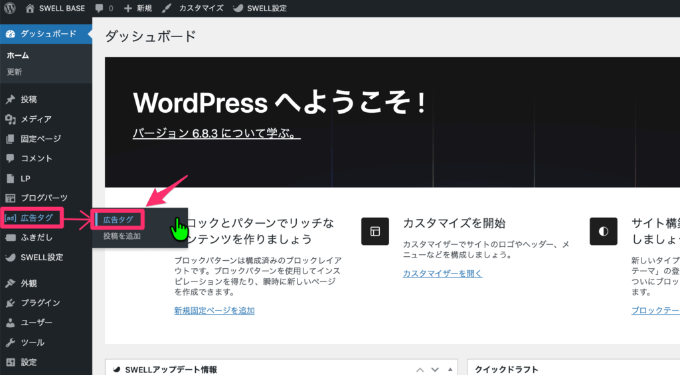Click the 新規固定ページを追加 link
Image resolution: width=680 pixels, height=375 pixels.
tap(214, 311)
